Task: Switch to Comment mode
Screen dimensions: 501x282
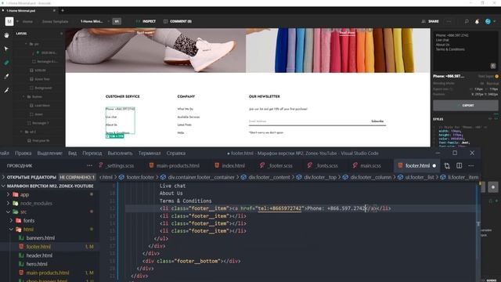Action: 178,21
